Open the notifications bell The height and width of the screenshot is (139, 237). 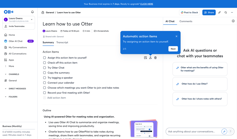pos(32,12)
